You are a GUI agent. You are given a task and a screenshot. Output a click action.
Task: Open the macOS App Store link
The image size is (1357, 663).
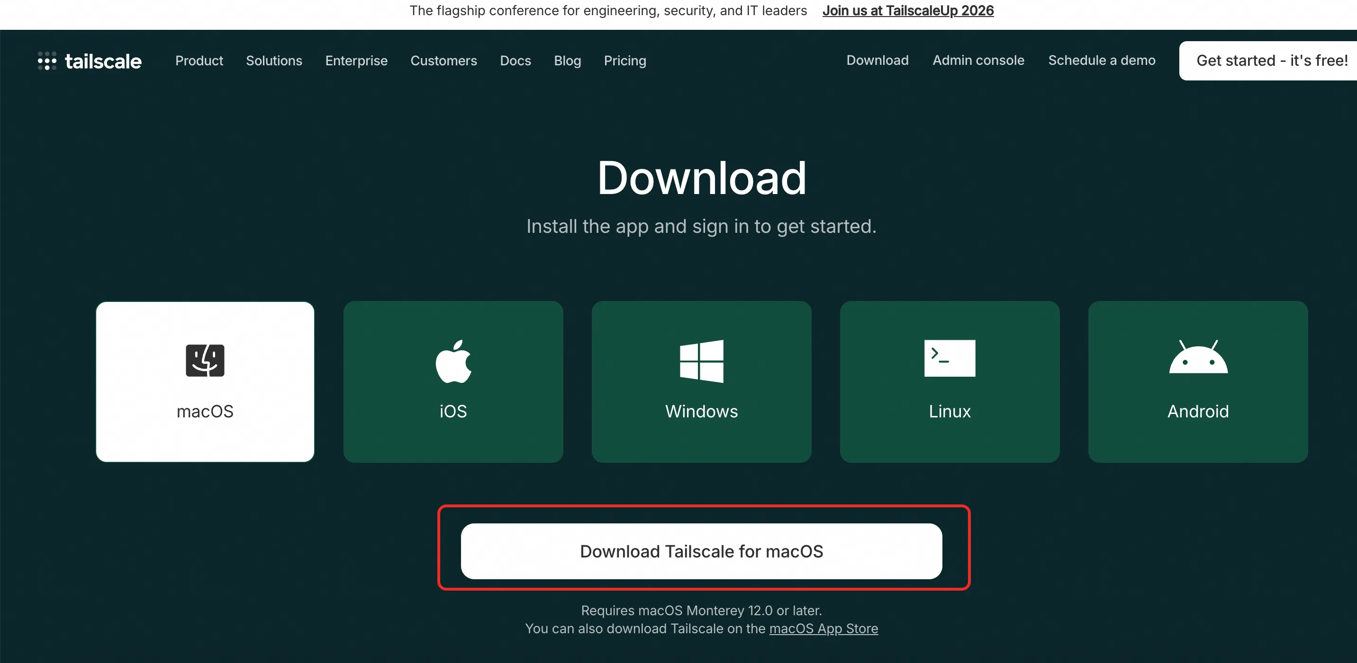(823, 628)
